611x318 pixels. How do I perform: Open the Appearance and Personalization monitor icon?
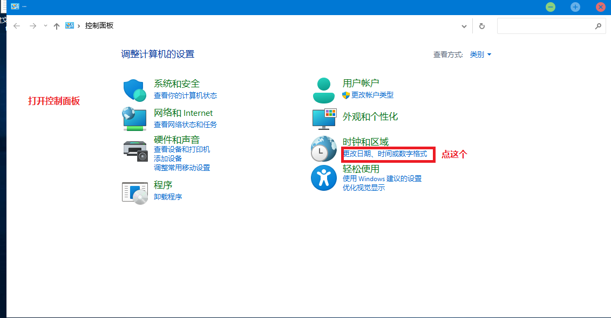(324, 119)
